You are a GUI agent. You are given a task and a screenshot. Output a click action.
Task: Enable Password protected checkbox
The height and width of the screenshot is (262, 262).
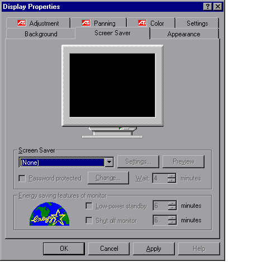[x=22, y=178]
